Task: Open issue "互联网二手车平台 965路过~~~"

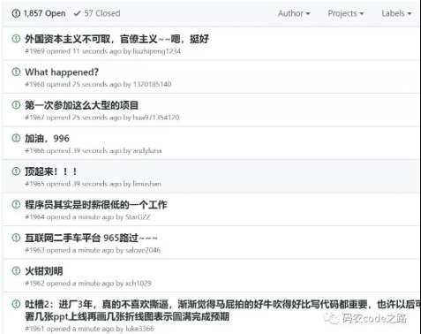Action: point(91,238)
